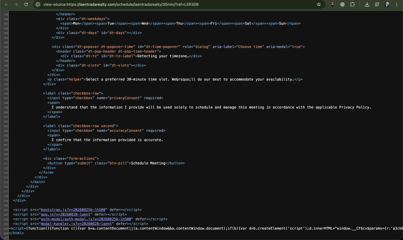
Task: Open the red recording extension icon
Action: (x=332, y=4)
